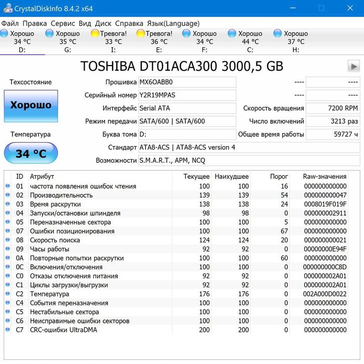Click status dot for attribute 09

click(8, 249)
